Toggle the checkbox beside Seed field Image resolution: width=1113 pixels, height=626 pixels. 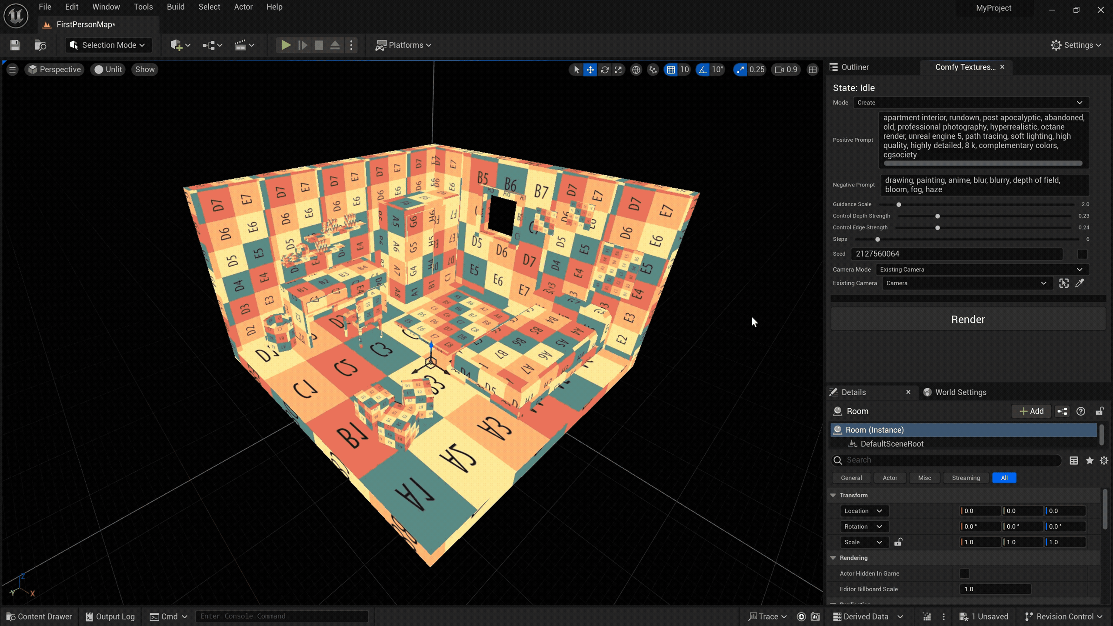pos(1083,254)
